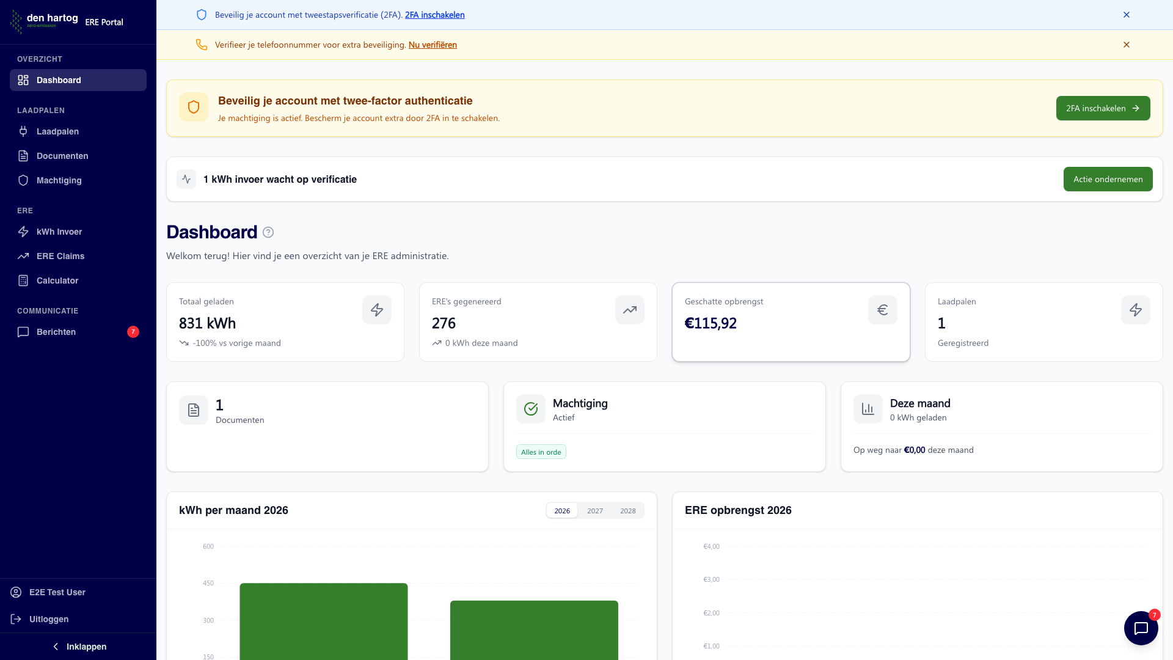Open the Laadpalen section in the sidebar
The image size is (1173, 660).
tap(57, 131)
